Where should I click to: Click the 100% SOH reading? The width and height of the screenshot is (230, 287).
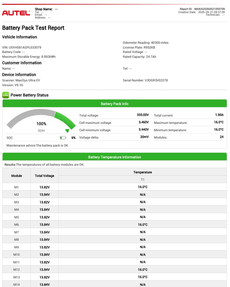[41, 124]
